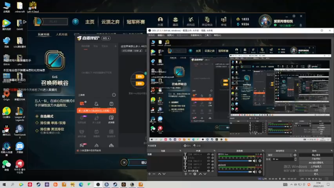Click the person icon in streaming companion toolbox

tap(96, 104)
